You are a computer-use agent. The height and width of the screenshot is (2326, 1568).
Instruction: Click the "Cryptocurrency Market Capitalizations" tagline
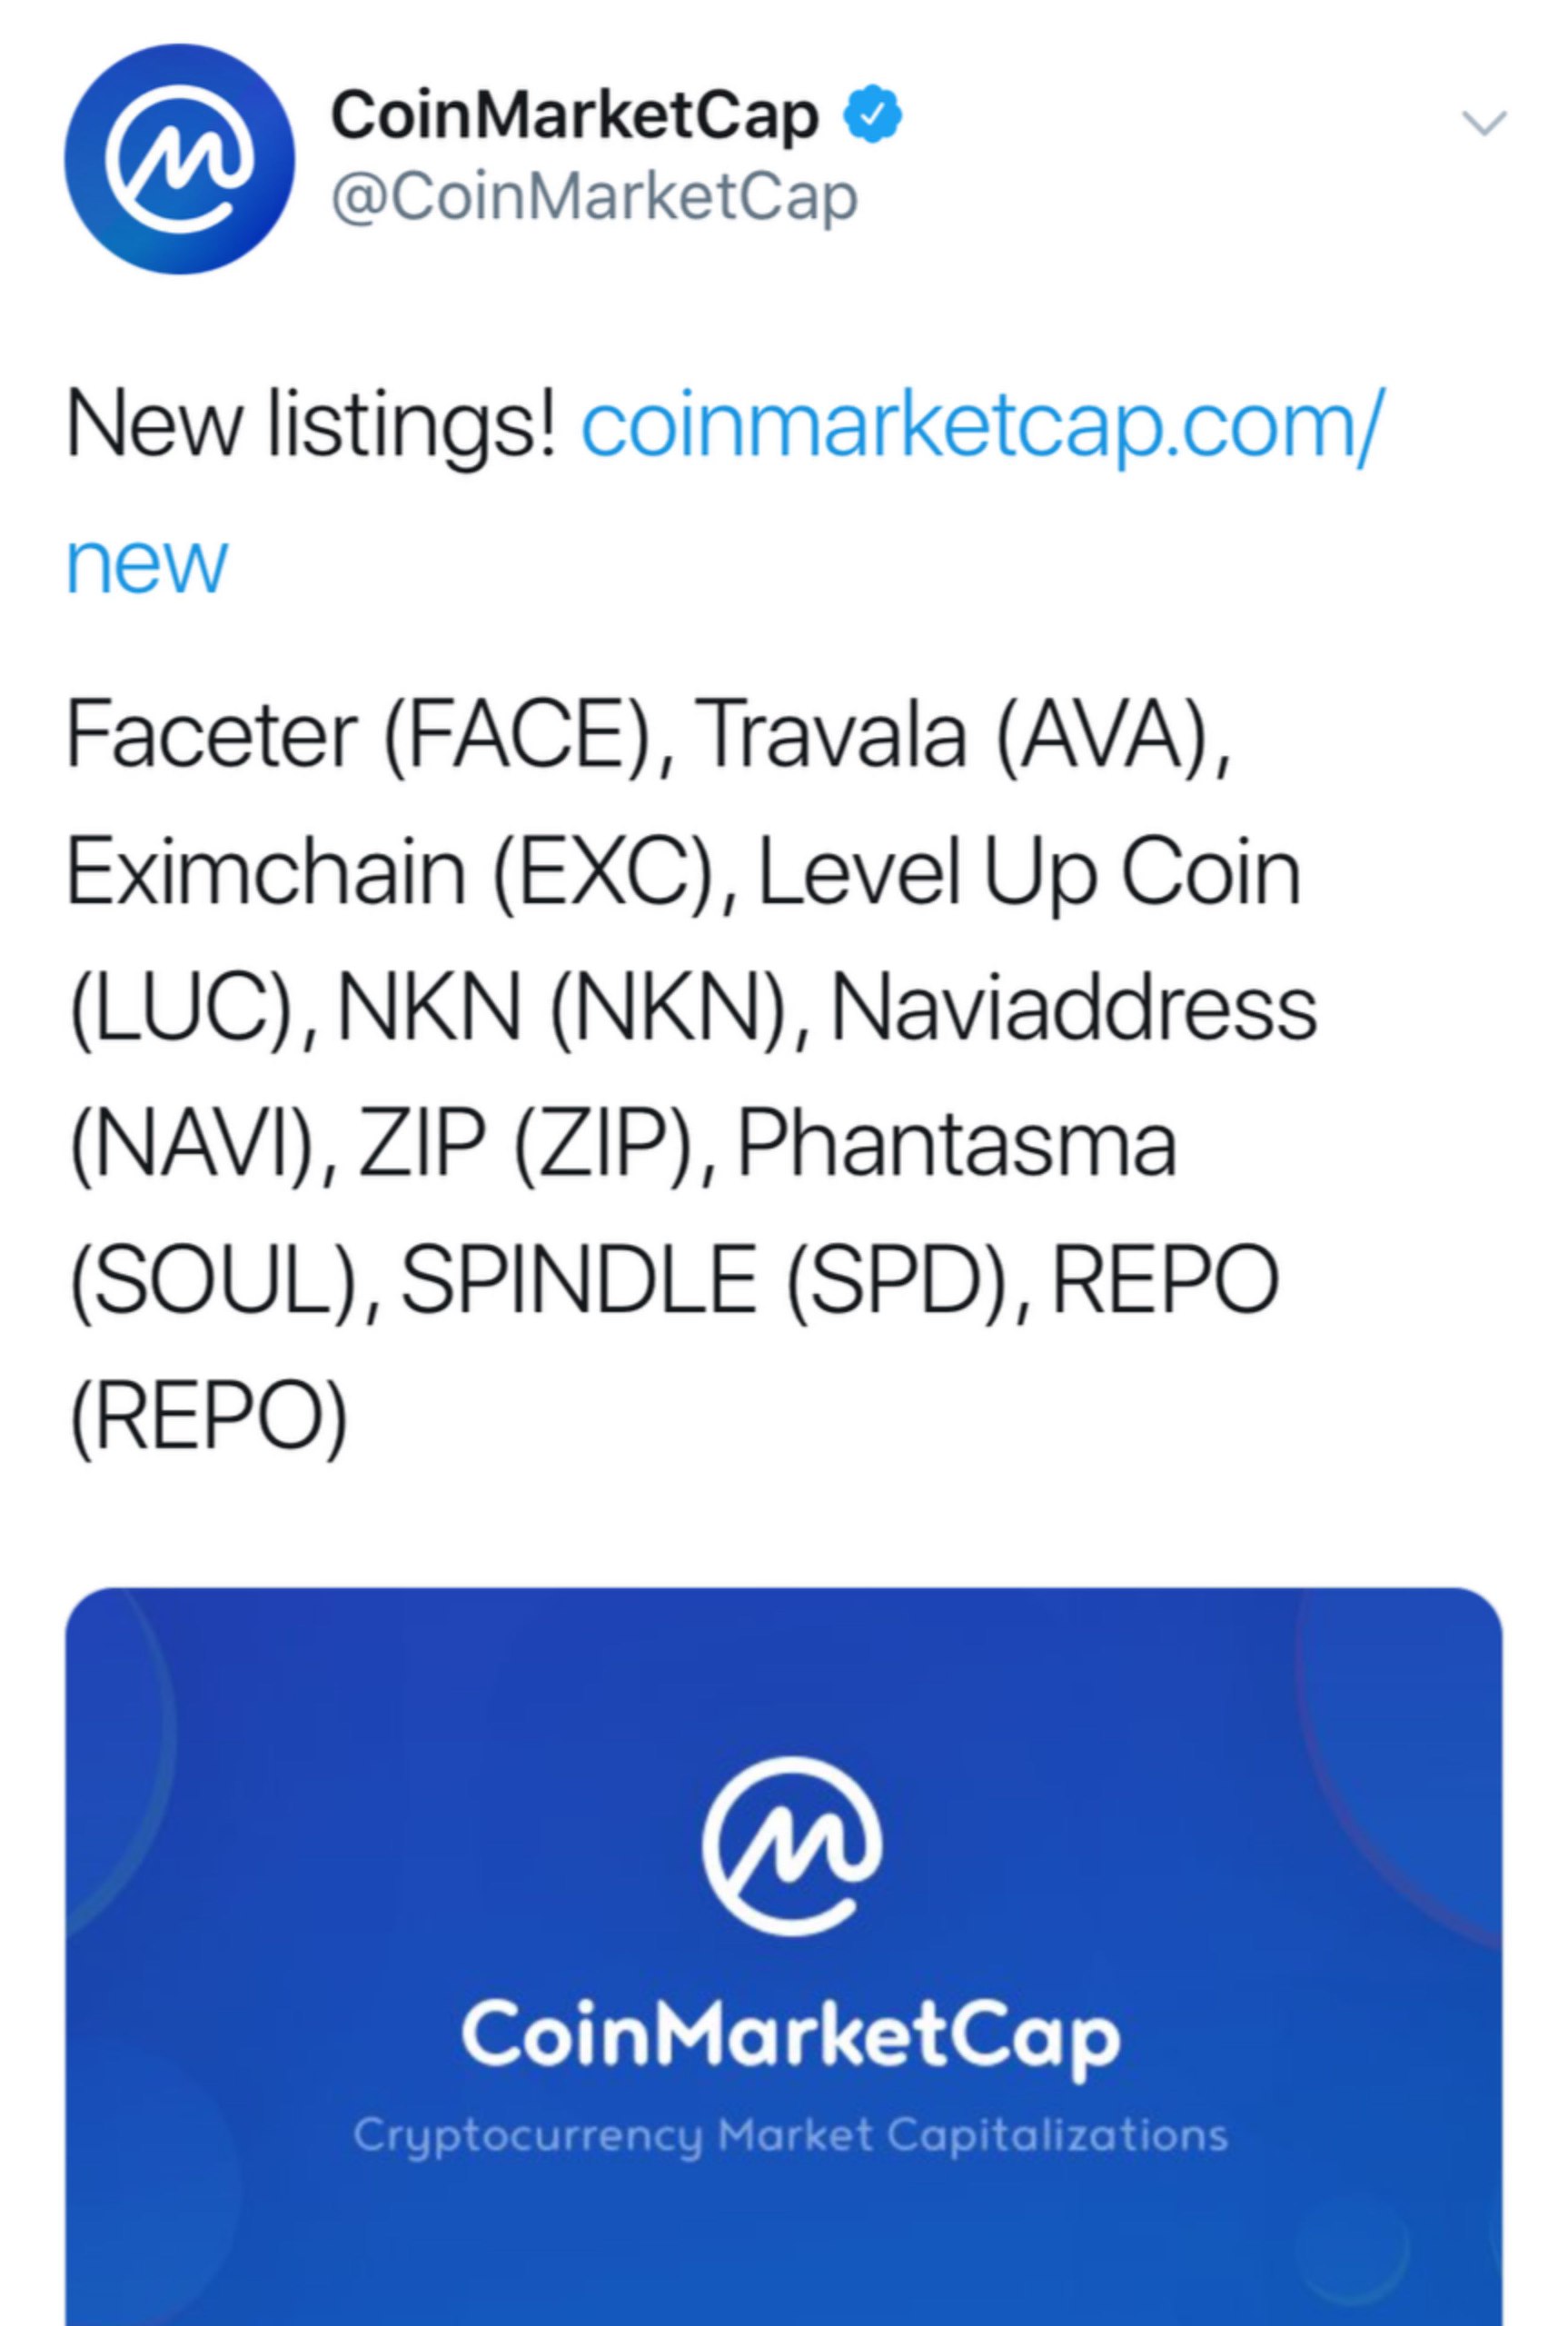(x=790, y=2137)
